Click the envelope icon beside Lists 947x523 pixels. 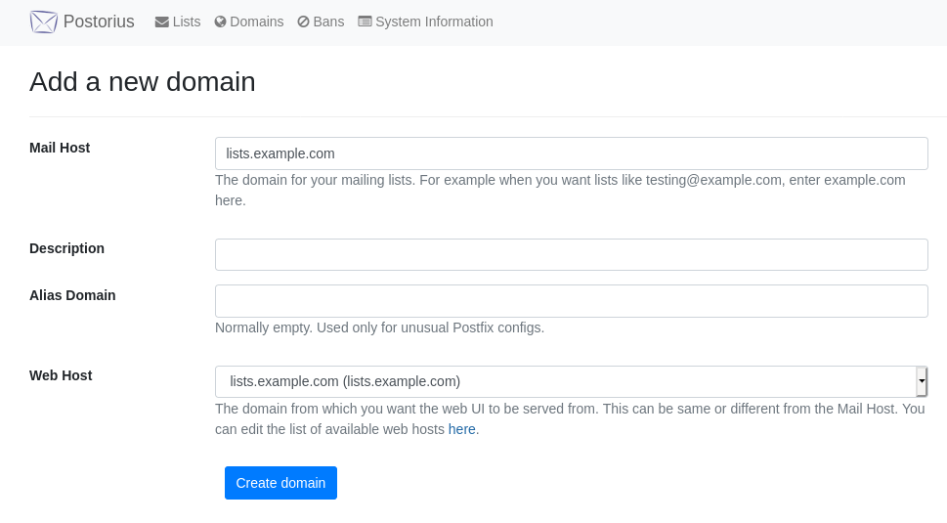click(x=162, y=22)
